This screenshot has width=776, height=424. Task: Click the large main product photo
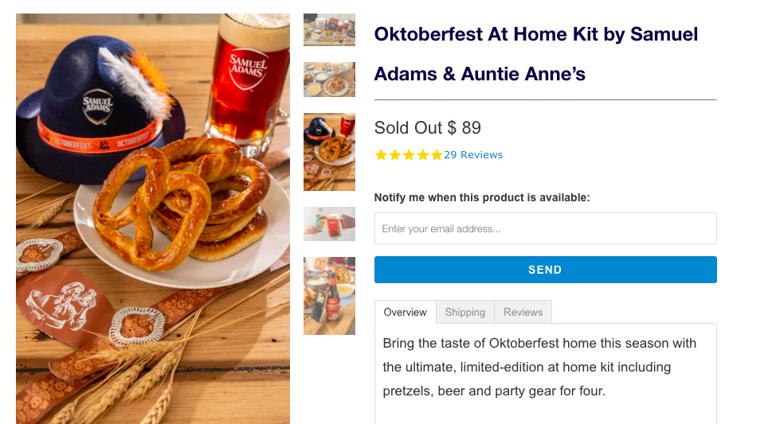[x=153, y=219]
